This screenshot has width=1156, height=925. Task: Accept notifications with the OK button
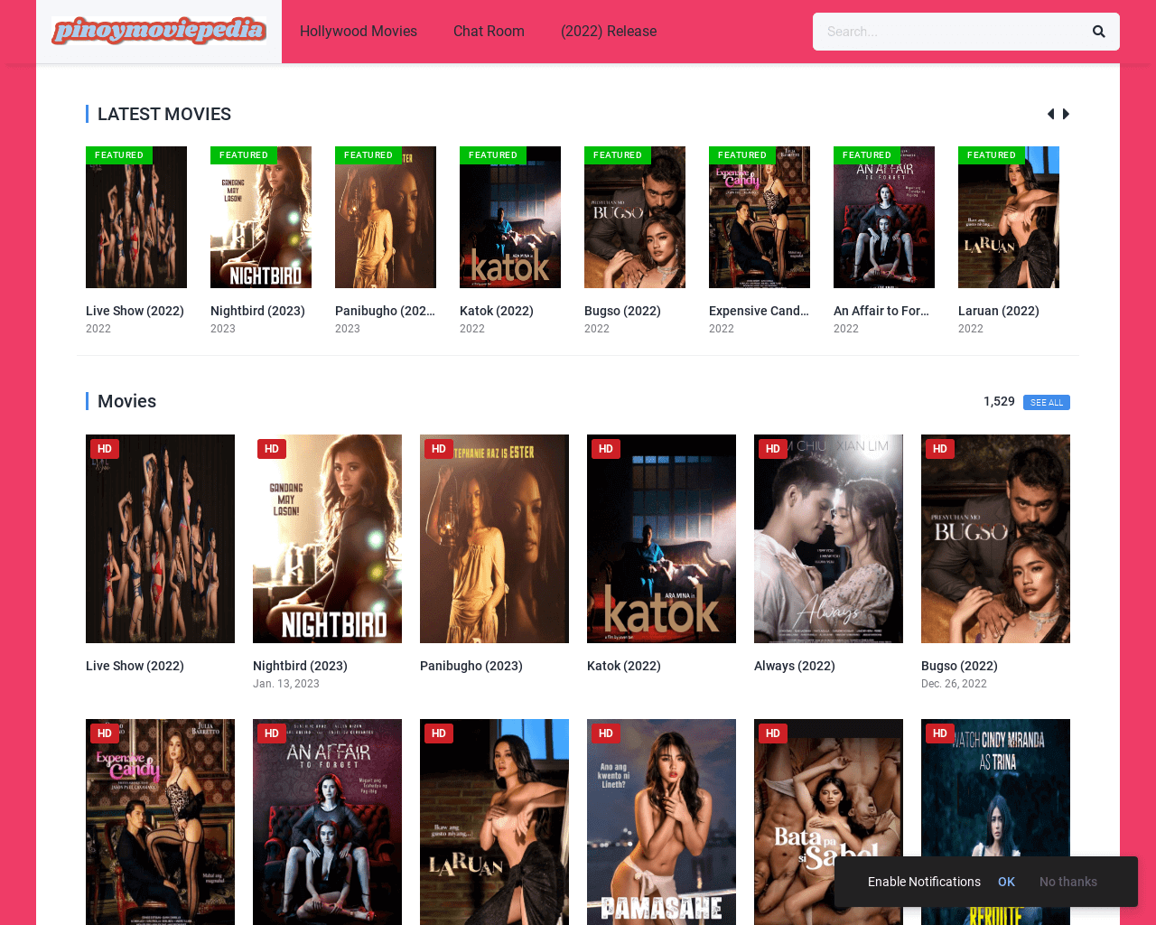coord(1006,882)
